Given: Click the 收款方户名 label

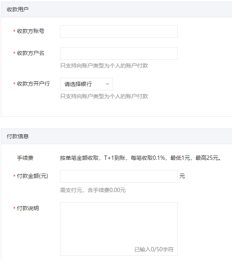Looking at the screenshot, I should point(31,53).
